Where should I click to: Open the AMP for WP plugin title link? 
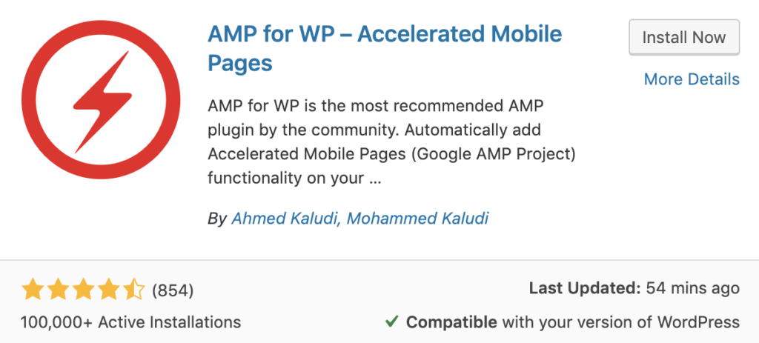[385, 48]
